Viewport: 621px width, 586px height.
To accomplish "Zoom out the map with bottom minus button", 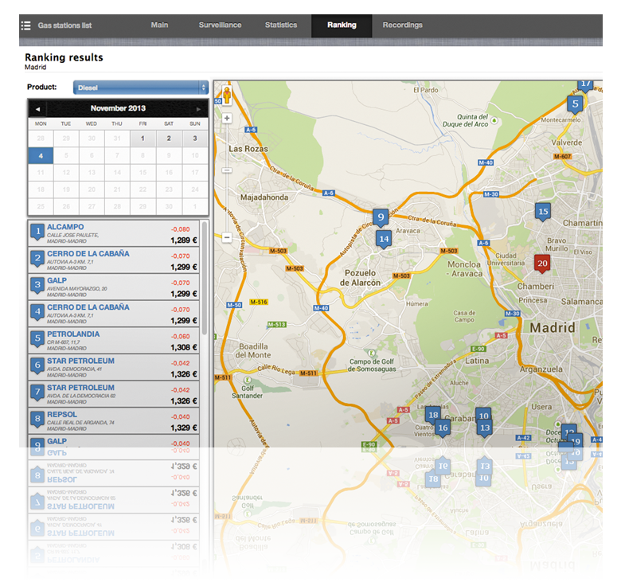I will click(227, 237).
